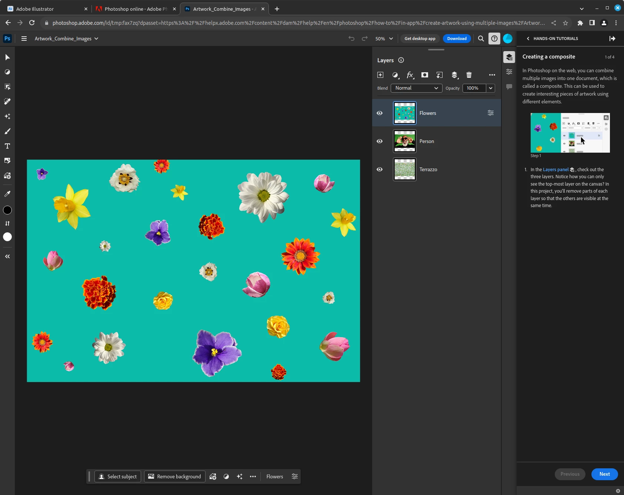
Task: Delete layer using trash icon
Action: (469, 75)
